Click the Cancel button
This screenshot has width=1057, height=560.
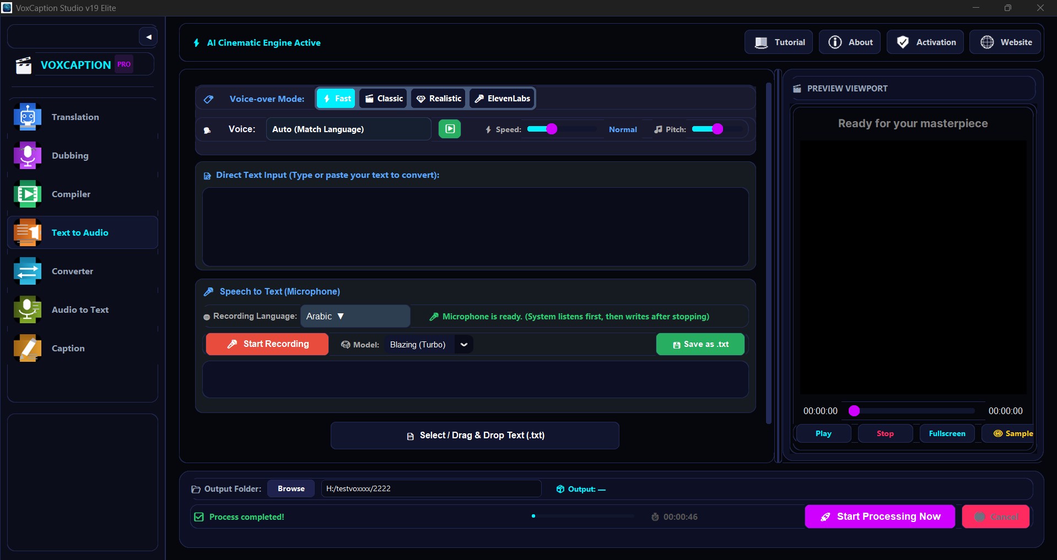tap(996, 516)
